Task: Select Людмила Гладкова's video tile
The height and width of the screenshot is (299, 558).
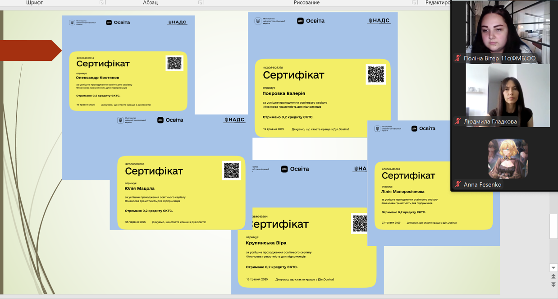Action: pyautogui.click(x=508, y=95)
